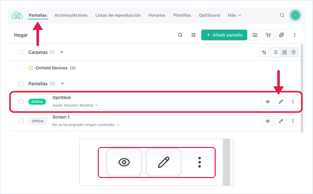Open filter settings sliders icon
Viewport: 313px width, 194px height.
194,35
